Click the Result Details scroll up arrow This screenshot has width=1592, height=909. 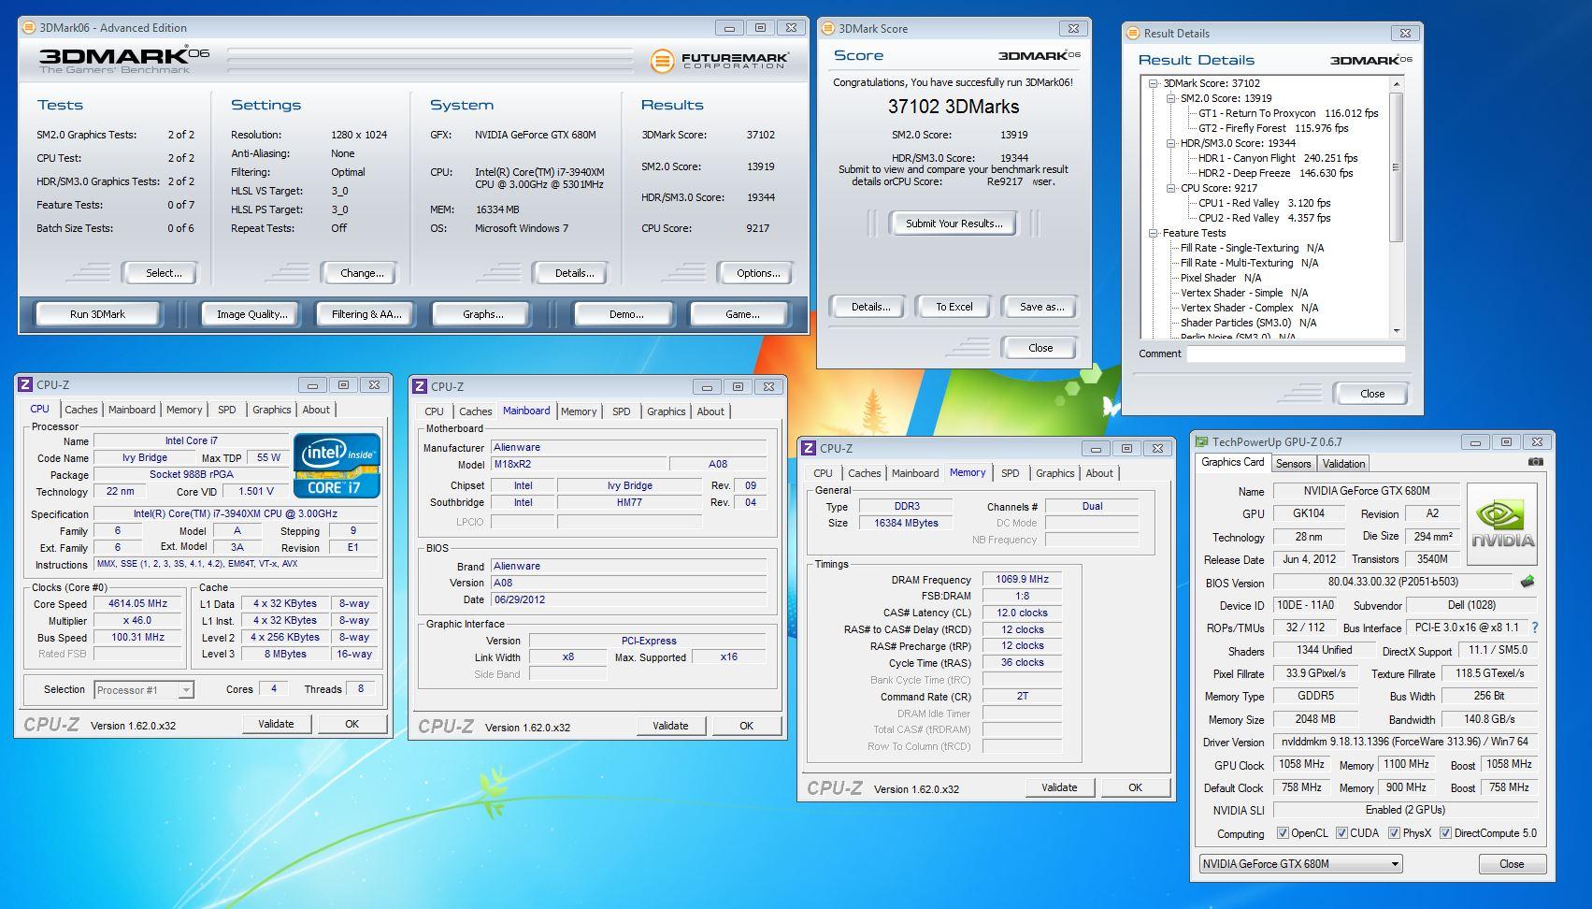pos(1397,85)
